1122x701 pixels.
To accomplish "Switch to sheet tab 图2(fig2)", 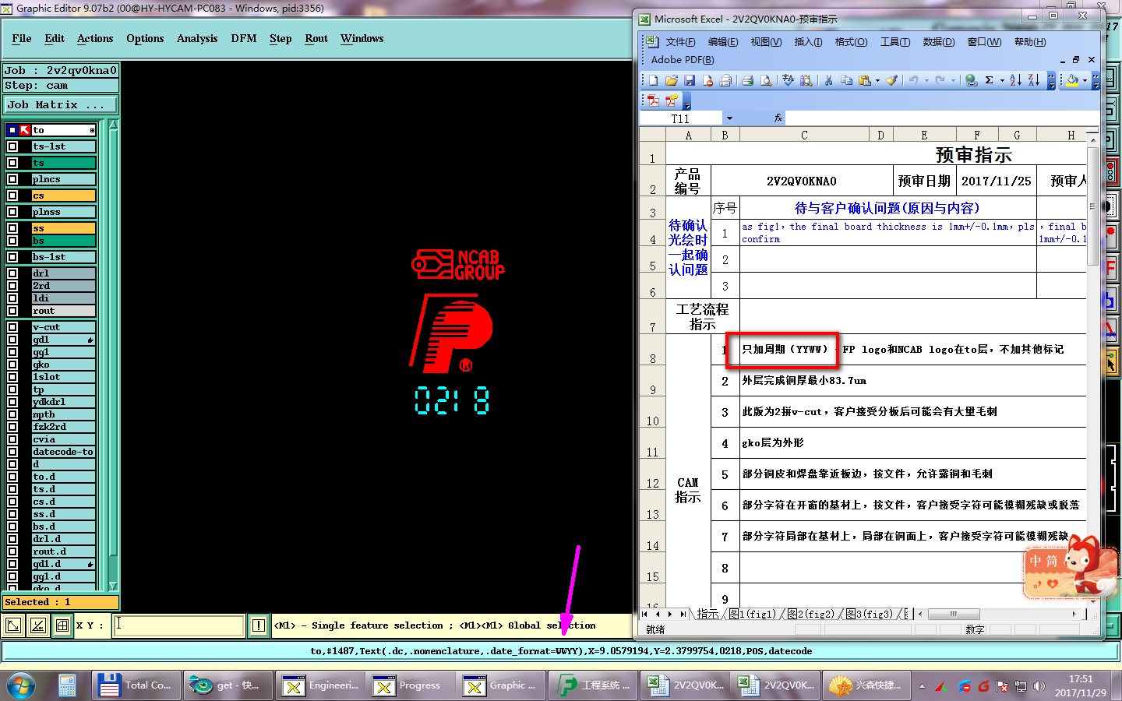I will pyautogui.click(x=811, y=614).
